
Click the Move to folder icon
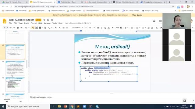pos(48,20)
